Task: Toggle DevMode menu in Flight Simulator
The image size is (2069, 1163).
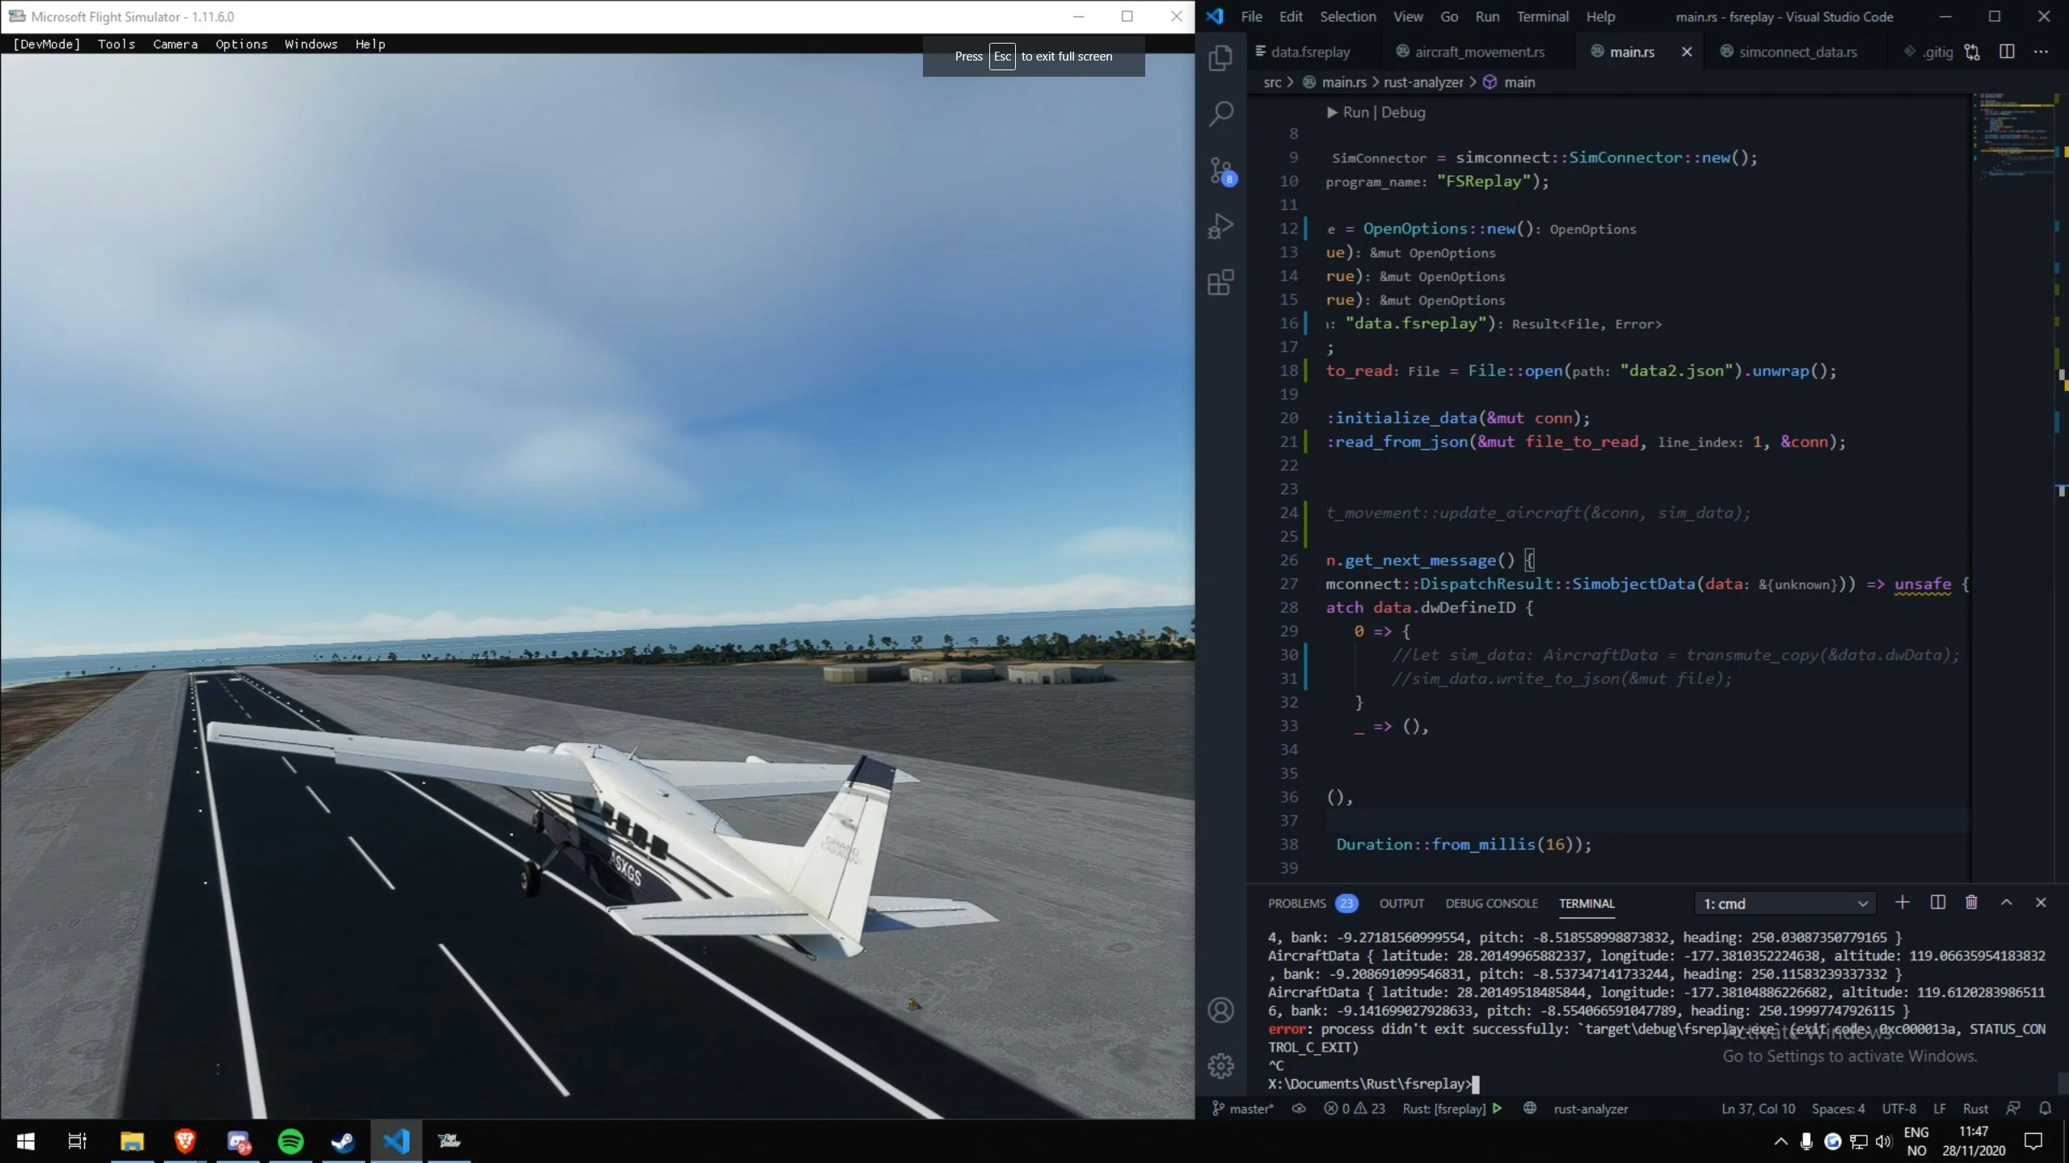Action: pos(47,44)
